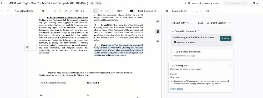Apply underline formatting to text
This screenshot has height=98, width=263.
click(66, 11)
